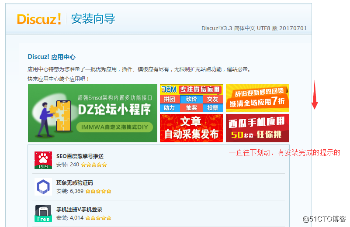
Task: Click the 安装: 6,369 install count
Action: [x=70, y=191]
